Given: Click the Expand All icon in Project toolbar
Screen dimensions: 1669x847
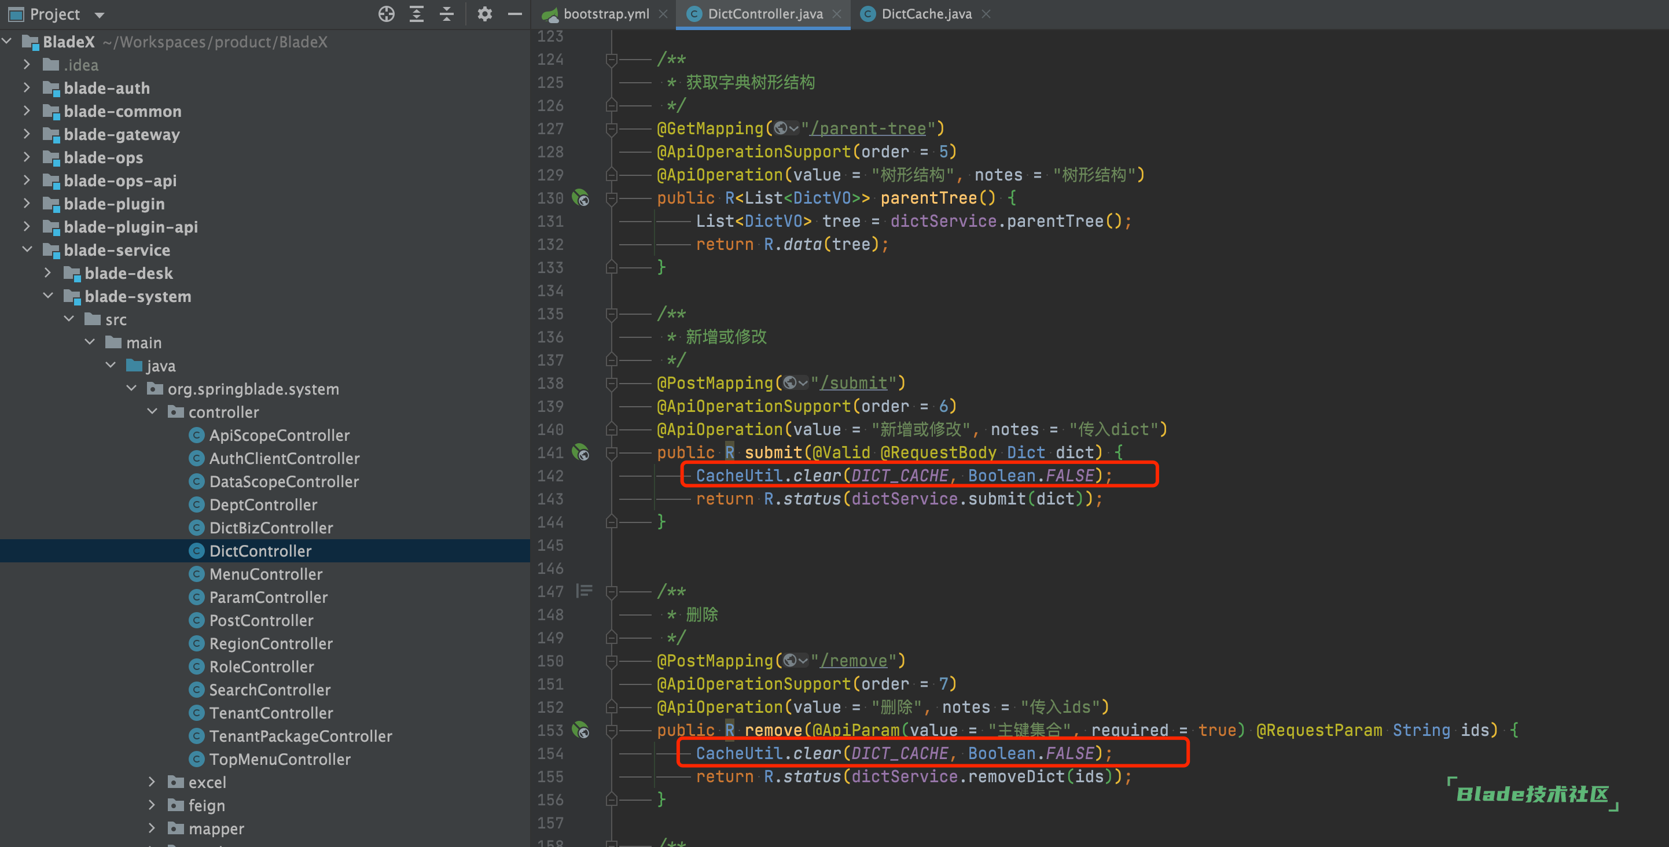Looking at the screenshot, I should tap(417, 14).
